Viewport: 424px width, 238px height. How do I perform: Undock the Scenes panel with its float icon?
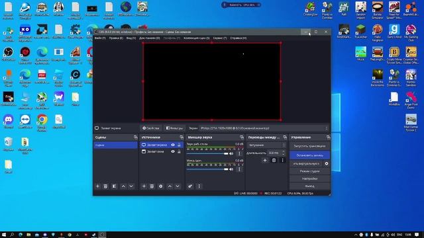[135, 138]
